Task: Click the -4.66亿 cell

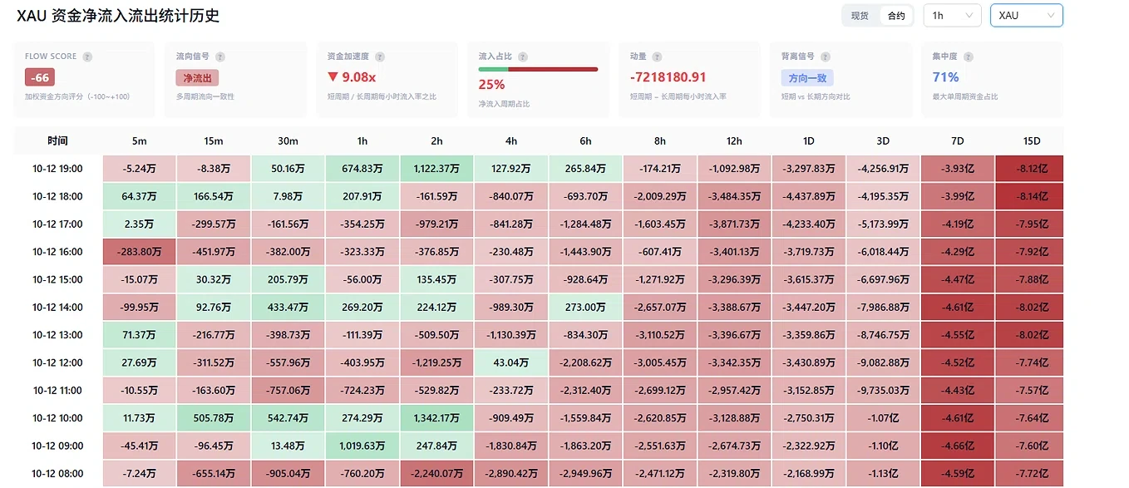Action: pos(957,446)
